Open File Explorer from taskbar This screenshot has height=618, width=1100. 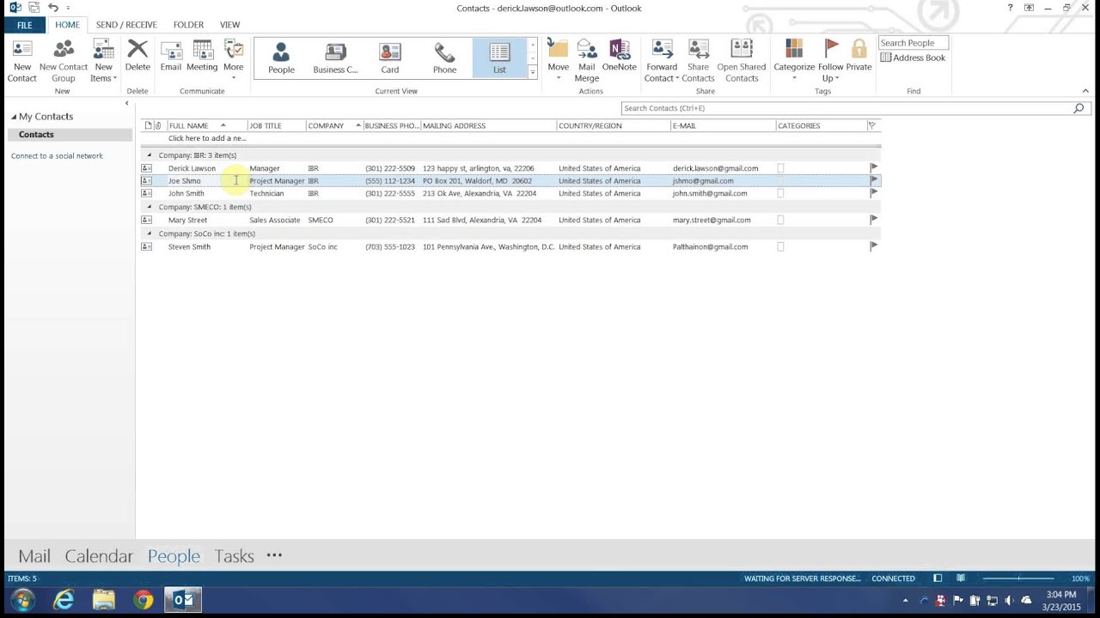[x=103, y=600]
